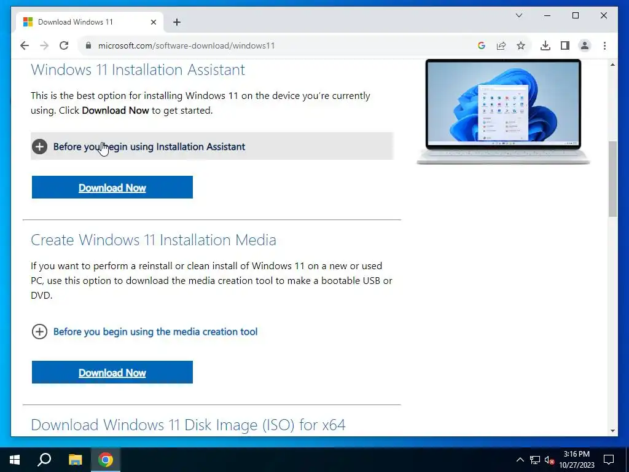
Task: Click the plus icon beside Installation Assistant expander
Action: [x=39, y=146]
